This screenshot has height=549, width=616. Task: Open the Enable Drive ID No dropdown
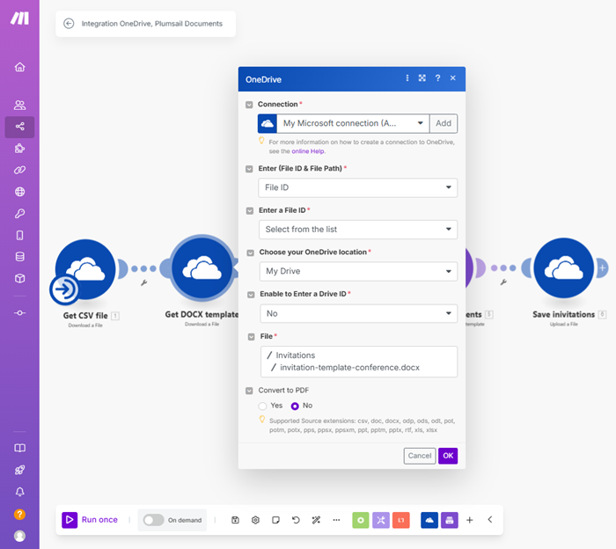point(359,313)
